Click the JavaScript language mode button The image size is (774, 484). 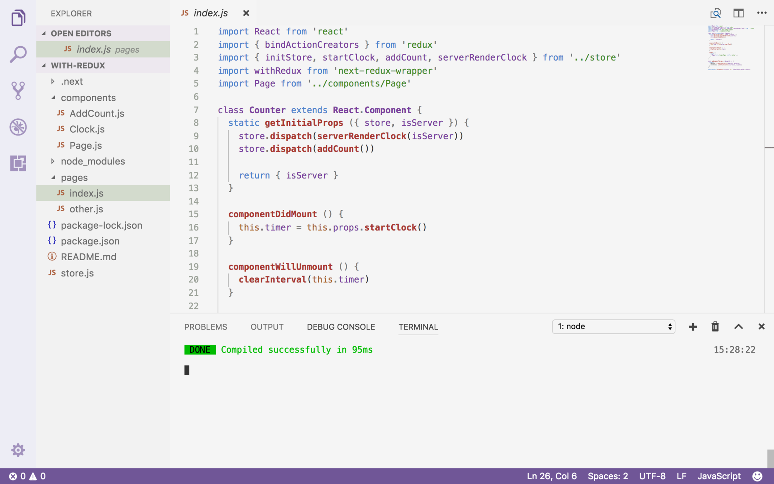point(719,476)
